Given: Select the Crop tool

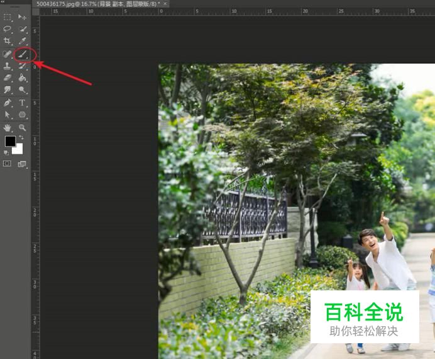Looking at the screenshot, I should tap(7, 41).
